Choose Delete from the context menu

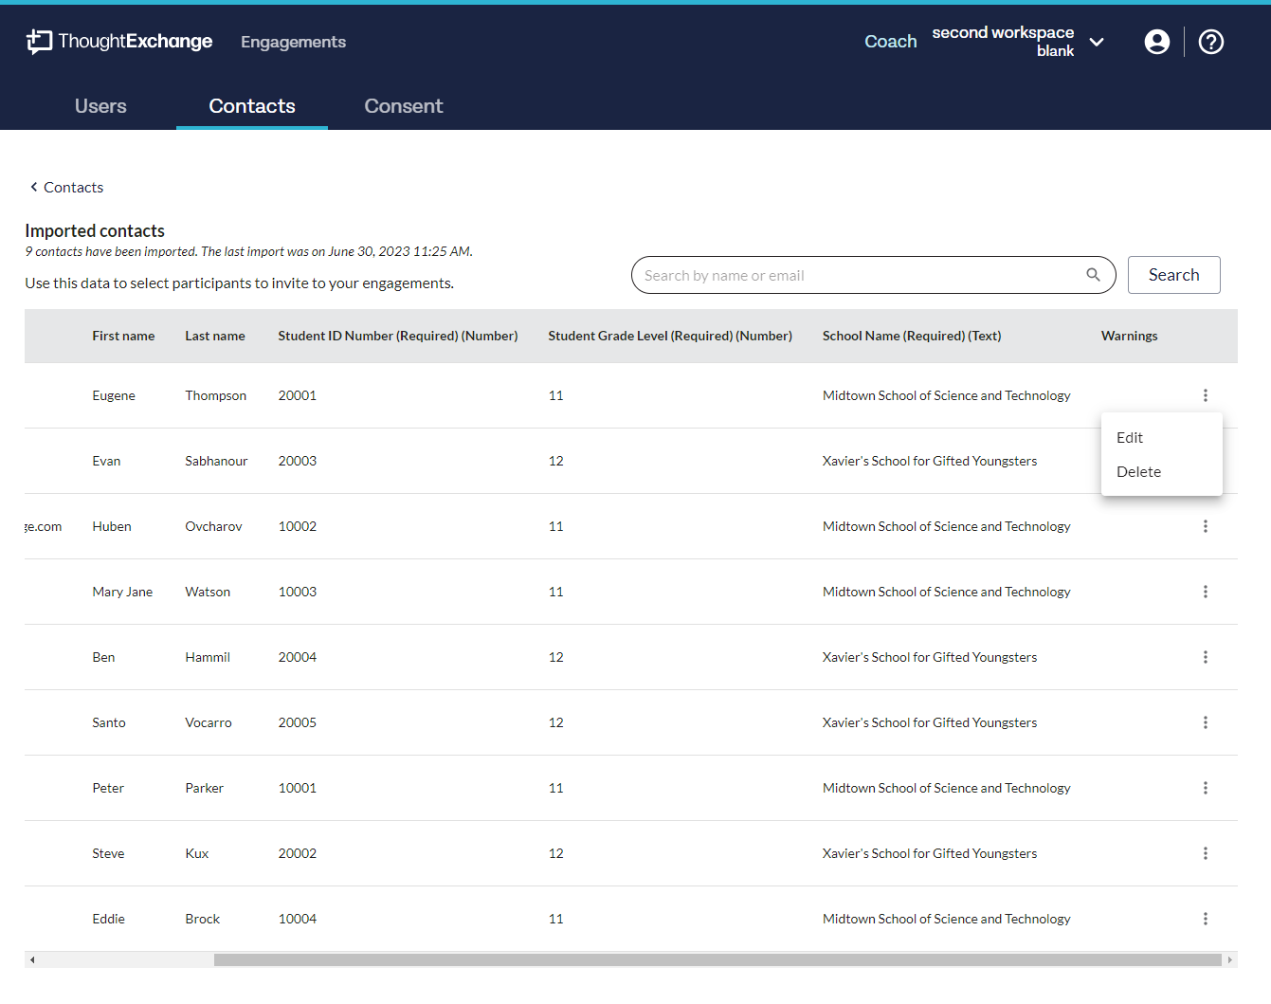1138,472
